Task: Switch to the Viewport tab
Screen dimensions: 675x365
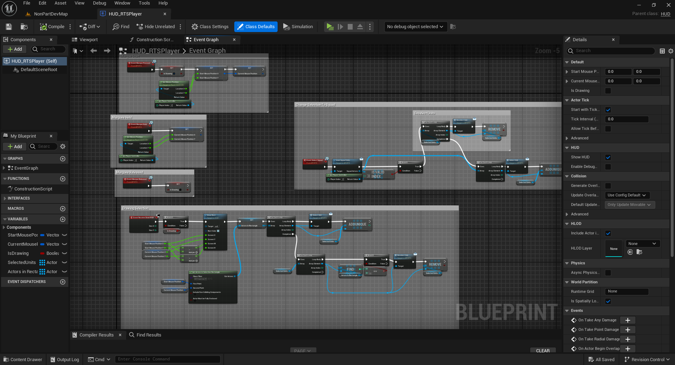Action: click(85, 40)
